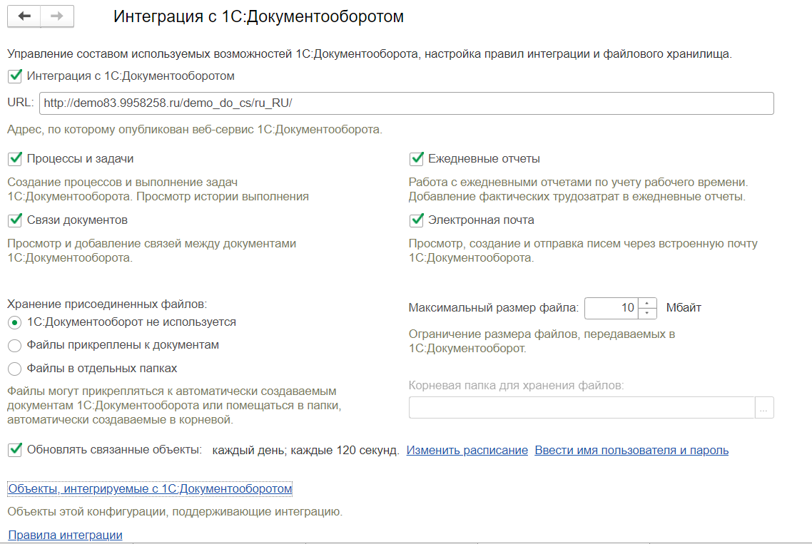This screenshot has width=812, height=544.
Task: Increase maximum file size with up spinner
Action: [x=647, y=303]
